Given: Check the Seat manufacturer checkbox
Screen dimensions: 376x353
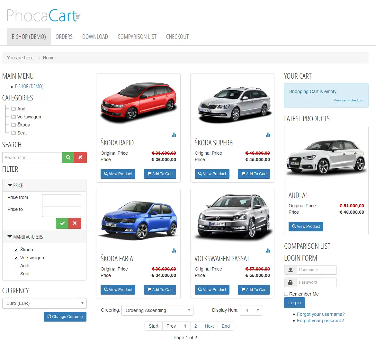Looking at the screenshot, I should [x=16, y=274].
